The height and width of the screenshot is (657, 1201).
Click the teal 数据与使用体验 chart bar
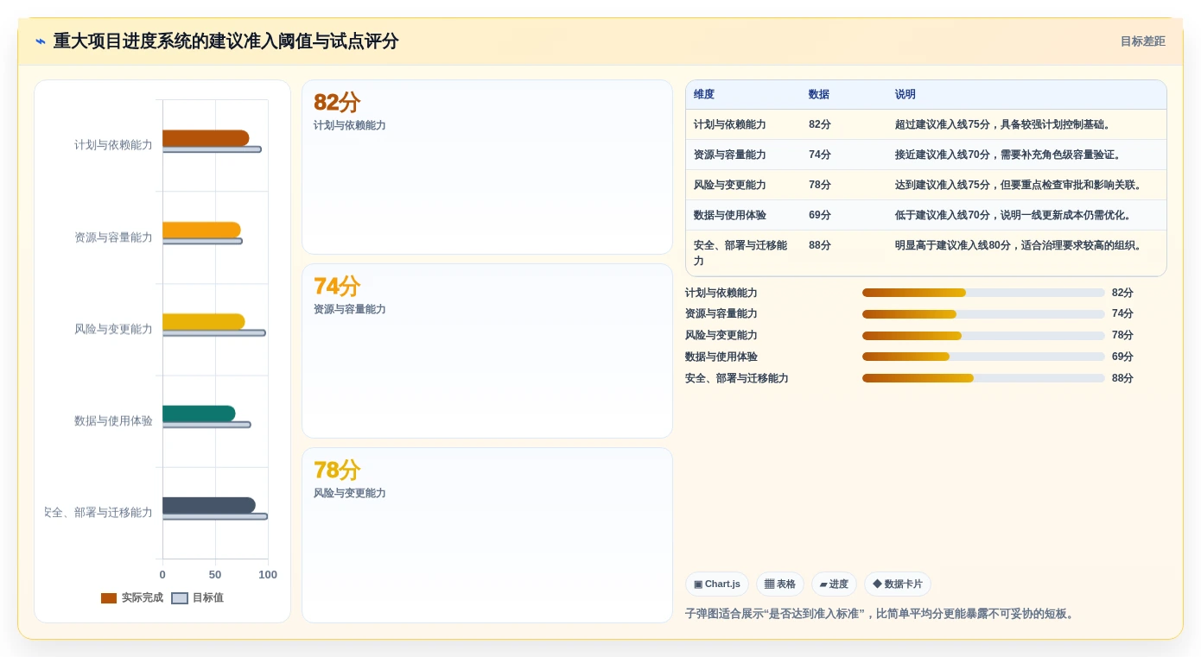point(199,414)
